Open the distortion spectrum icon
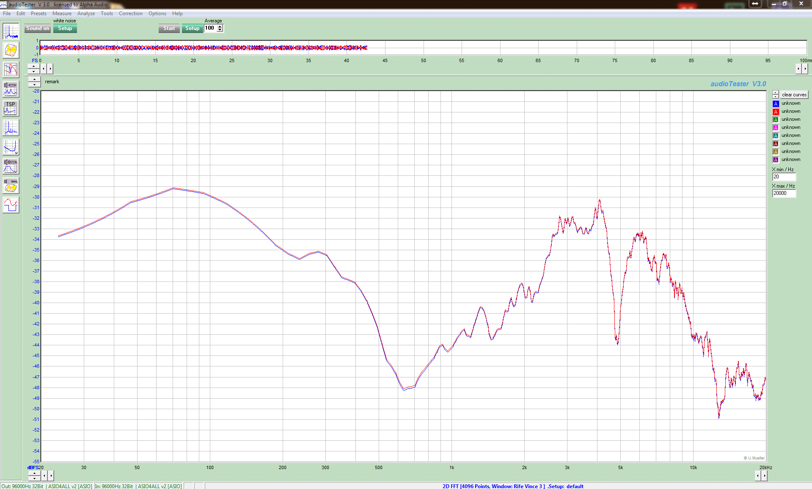This screenshot has width=812, height=489. tap(11, 128)
